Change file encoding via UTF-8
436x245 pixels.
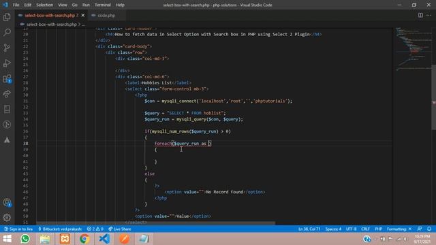[x=352, y=229]
